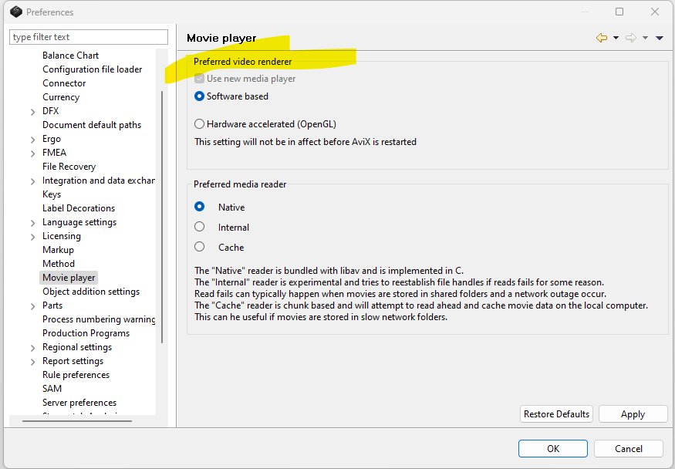Select the Native media reader
Screen dimensions: 675x469
click(x=200, y=207)
